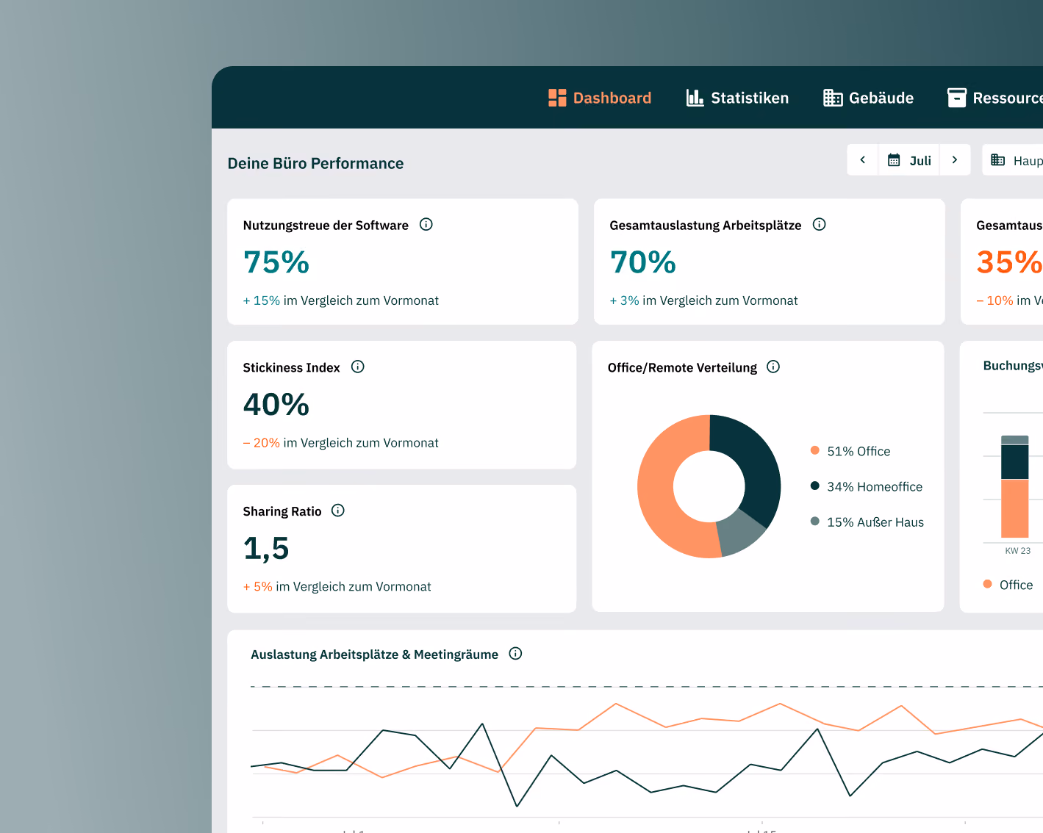Click the calendar icon beside Juli

pos(894,160)
